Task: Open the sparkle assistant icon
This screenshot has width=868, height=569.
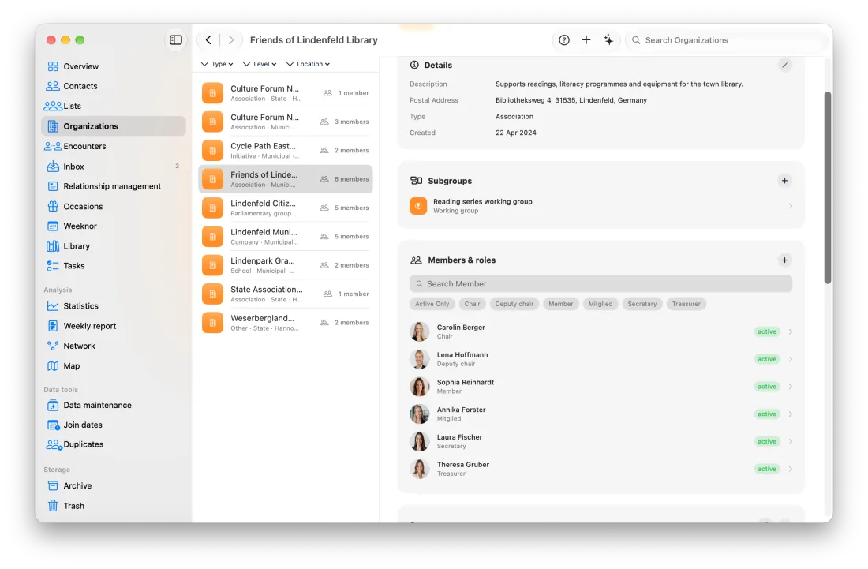Action: tap(608, 39)
